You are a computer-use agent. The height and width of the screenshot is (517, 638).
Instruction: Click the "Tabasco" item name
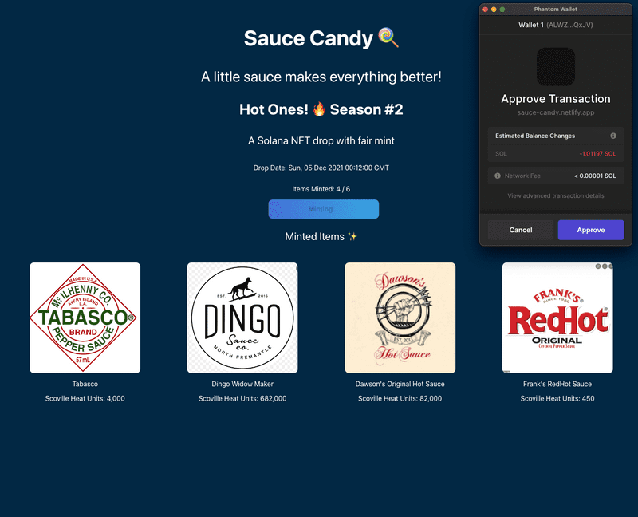85,384
